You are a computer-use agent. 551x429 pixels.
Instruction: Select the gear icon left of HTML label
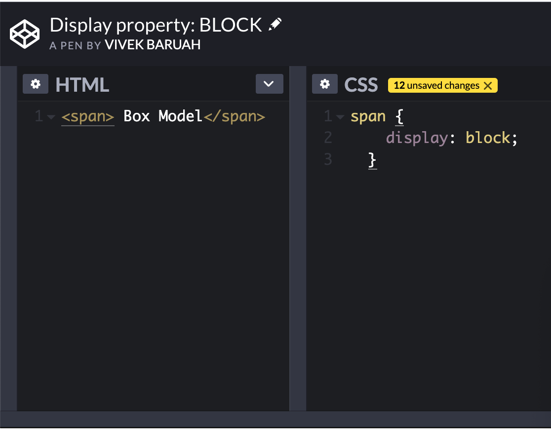click(35, 83)
